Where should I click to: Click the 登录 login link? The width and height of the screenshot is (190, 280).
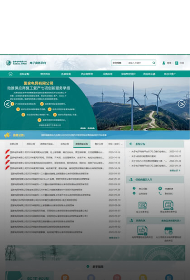tap(169, 63)
